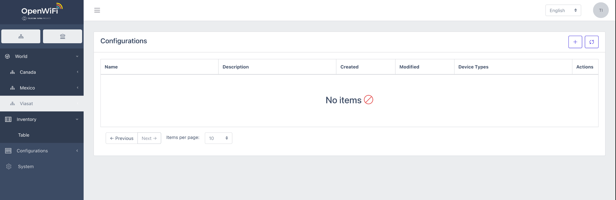The width and height of the screenshot is (616, 200).
Task: Open the venues building icon button
Action: (63, 36)
